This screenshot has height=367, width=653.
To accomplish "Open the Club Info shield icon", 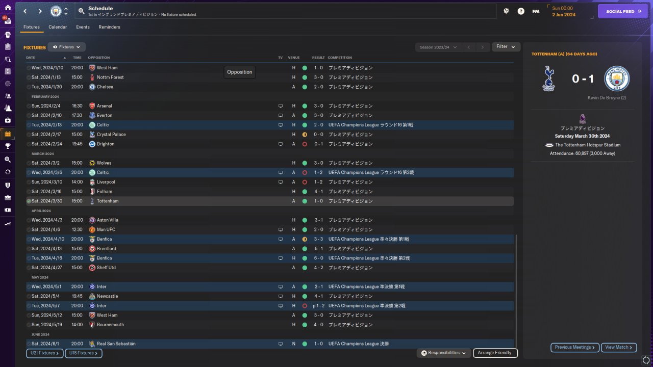I will point(8,185).
